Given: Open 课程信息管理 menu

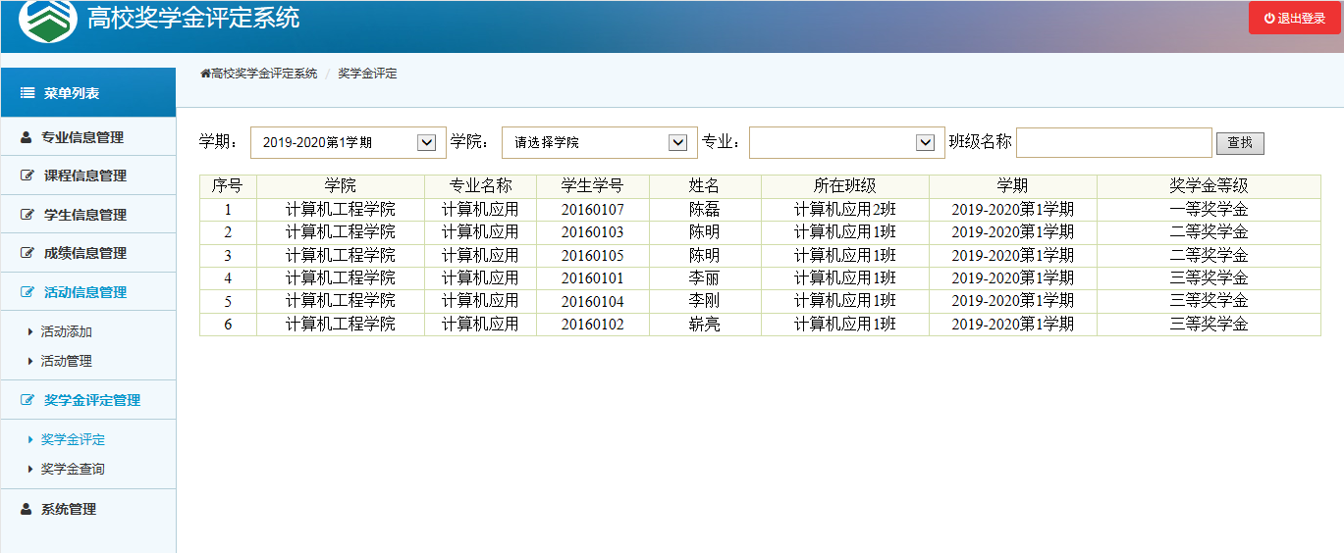Looking at the screenshot, I should point(88,176).
